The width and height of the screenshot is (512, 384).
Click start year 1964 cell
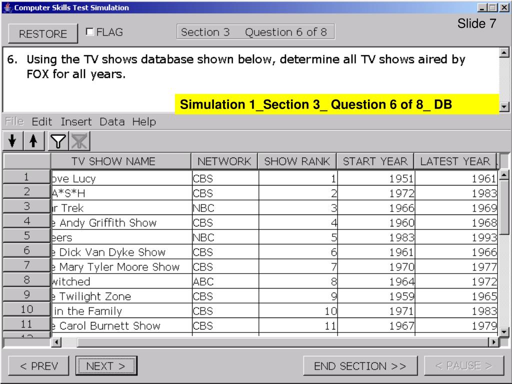pyautogui.click(x=376, y=281)
